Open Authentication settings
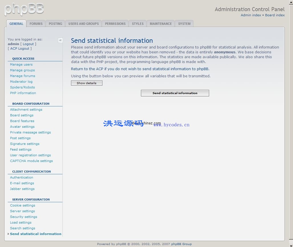This screenshot has height=247, width=293. click(21, 177)
